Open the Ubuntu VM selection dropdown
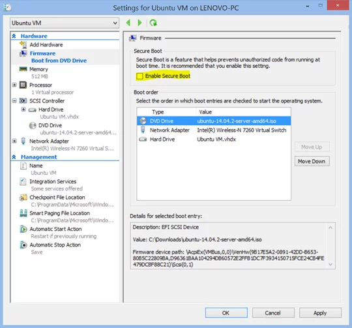352x328 pixels. [x=64, y=23]
